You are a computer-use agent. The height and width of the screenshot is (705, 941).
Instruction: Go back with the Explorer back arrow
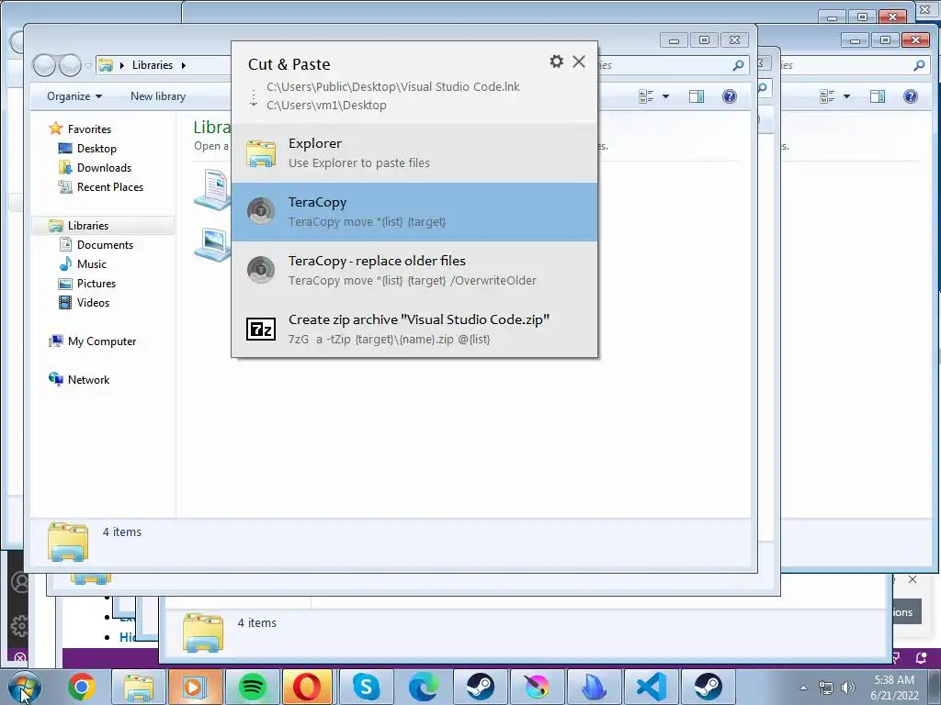click(44, 65)
